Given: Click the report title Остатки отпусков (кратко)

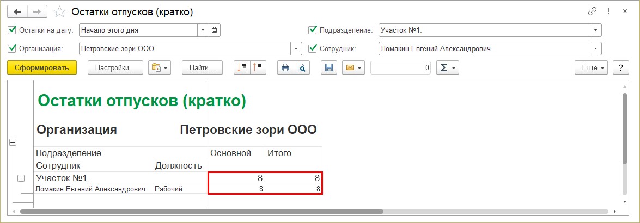Looking at the screenshot, I should click(142, 101).
